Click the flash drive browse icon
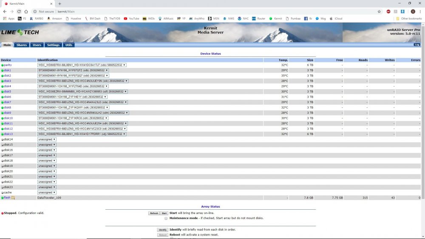This screenshot has height=239, width=425. coord(13,198)
